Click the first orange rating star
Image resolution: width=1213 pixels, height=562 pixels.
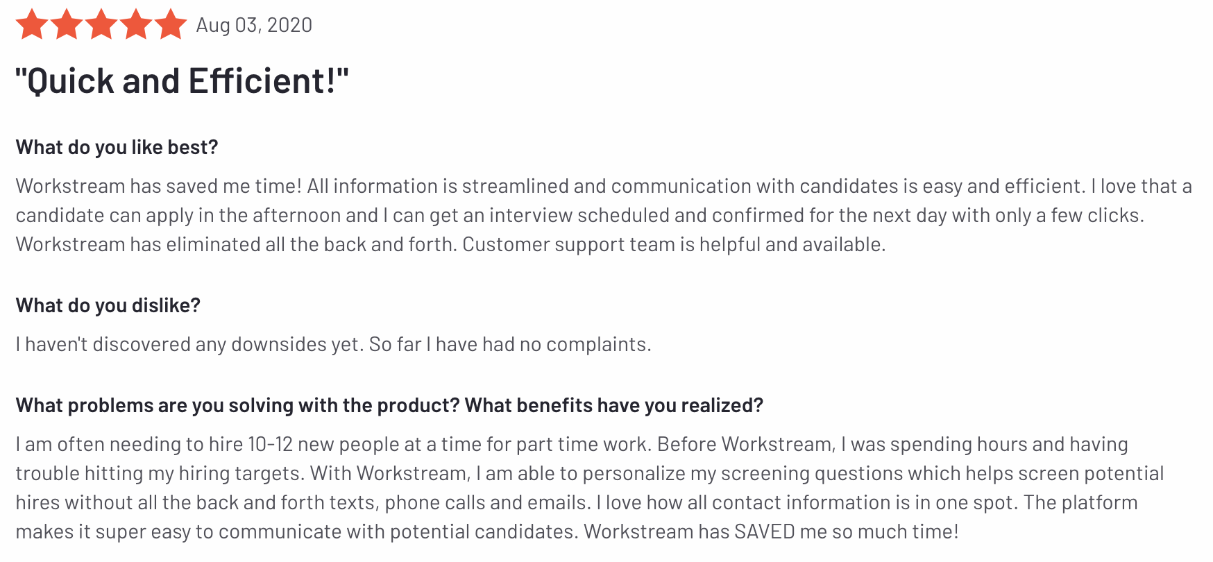(x=32, y=25)
